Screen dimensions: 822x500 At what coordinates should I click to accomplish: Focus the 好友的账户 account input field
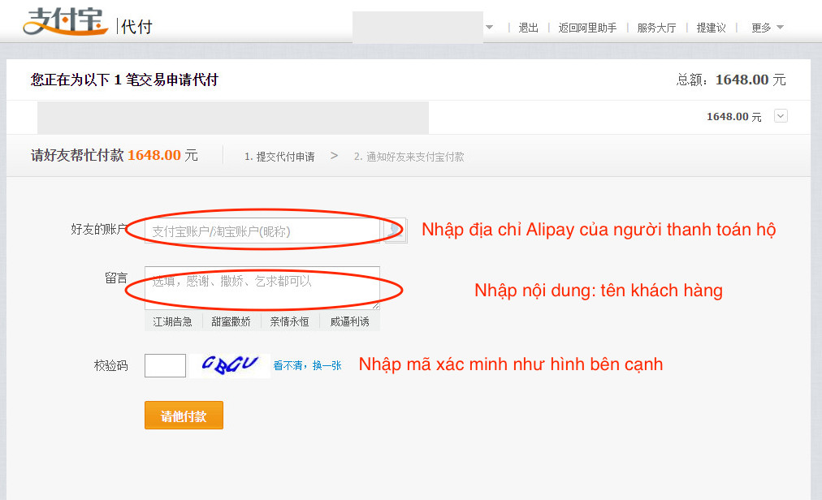(262, 231)
